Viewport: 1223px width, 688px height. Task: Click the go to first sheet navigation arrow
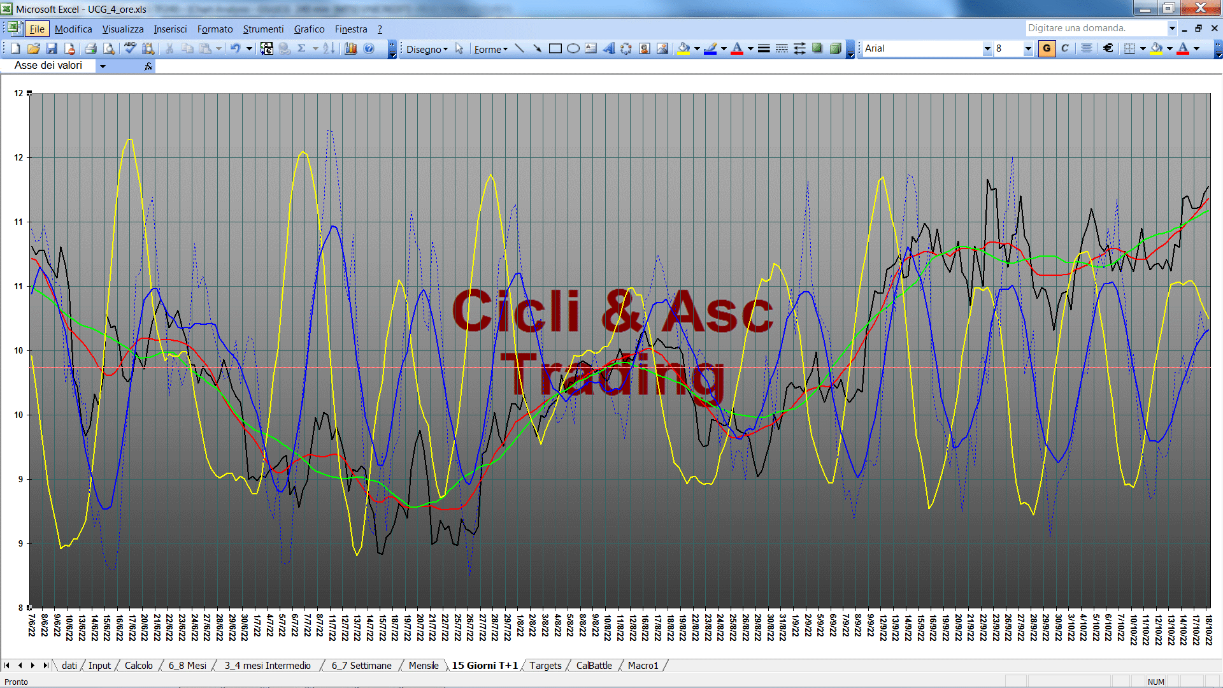pos(7,666)
